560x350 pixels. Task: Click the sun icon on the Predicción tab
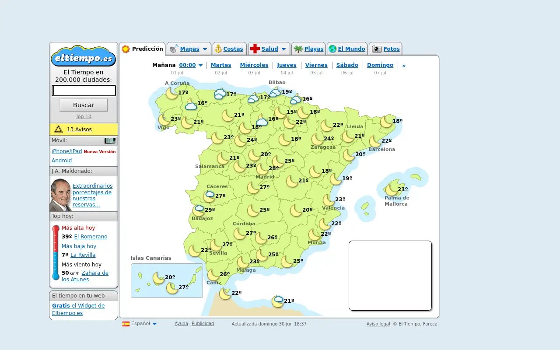pyautogui.click(x=126, y=49)
